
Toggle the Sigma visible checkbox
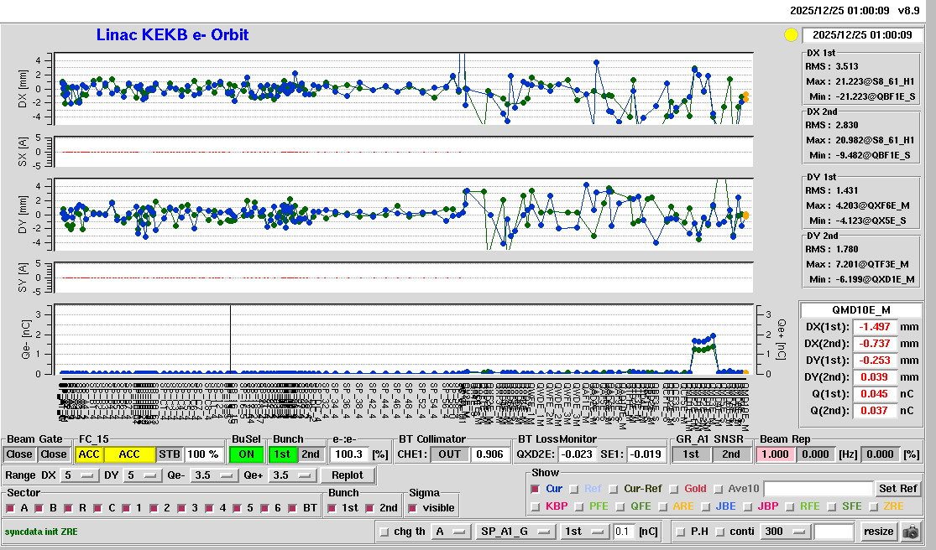pyautogui.click(x=412, y=508)
